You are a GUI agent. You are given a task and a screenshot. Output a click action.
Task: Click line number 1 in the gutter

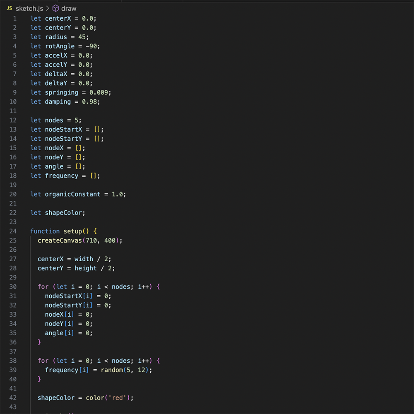[15, 18]
